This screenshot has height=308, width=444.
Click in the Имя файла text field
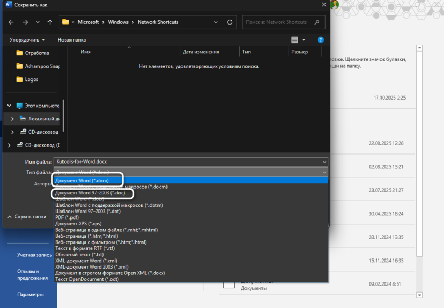(x=187, y=162)
